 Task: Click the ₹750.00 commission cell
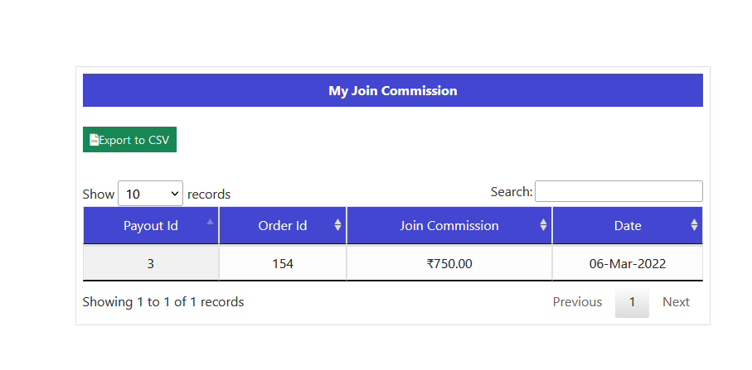tap(449, 264)
